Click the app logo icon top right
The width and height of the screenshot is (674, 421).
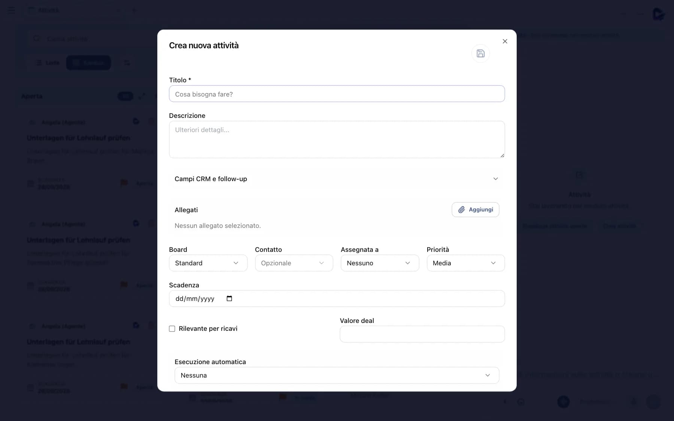coord(659,14)
